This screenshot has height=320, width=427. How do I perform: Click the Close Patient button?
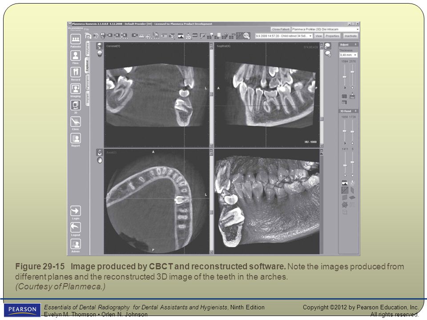coord(281,29)
